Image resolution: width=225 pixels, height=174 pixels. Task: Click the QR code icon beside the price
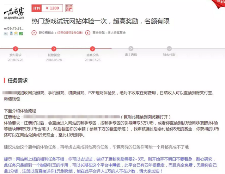(69, 8)
